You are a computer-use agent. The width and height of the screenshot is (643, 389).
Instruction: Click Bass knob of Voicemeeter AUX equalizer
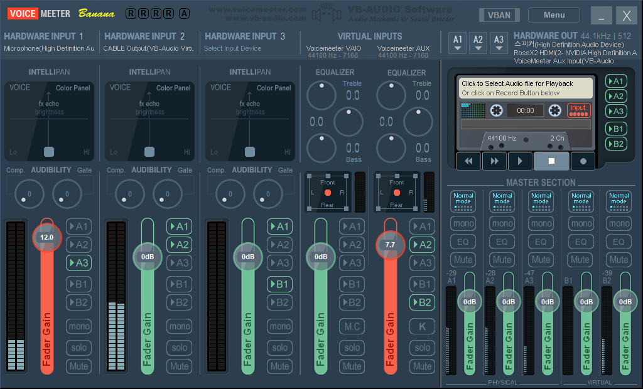click(391, 148)
